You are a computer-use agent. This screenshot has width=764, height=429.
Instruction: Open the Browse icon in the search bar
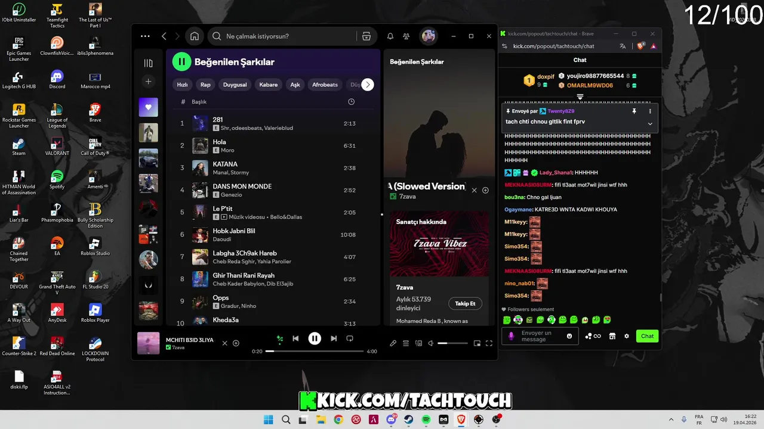tap(366, 36)
